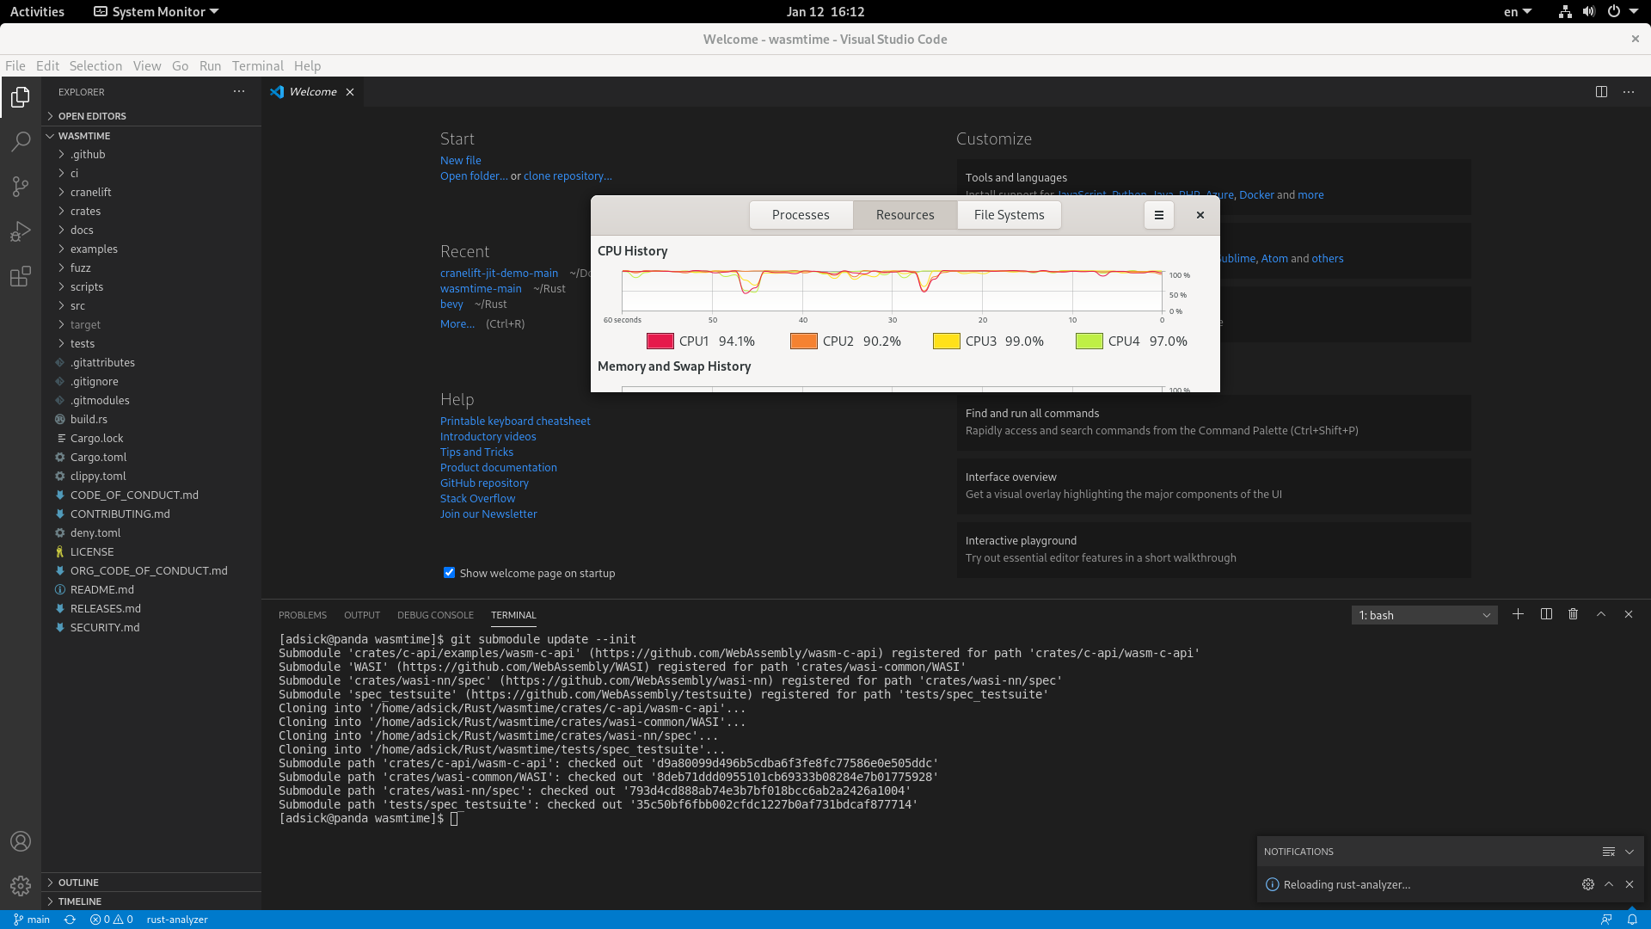The width and height of the screenshot is (1651, 929).
Task: Open Printable keyboard cheatsheet link
Action: [x=515, y=421]
